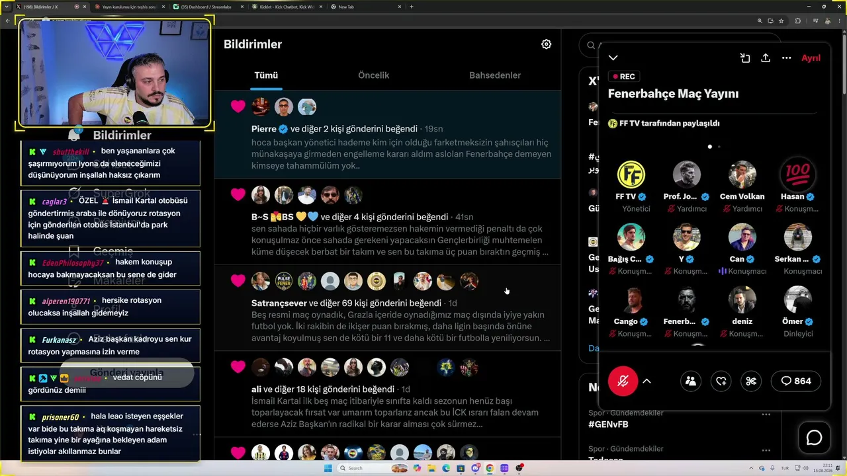Viewport: 847px width, 476px height.
Task: Open the floating chat message button
Action: tap(814, 438)
